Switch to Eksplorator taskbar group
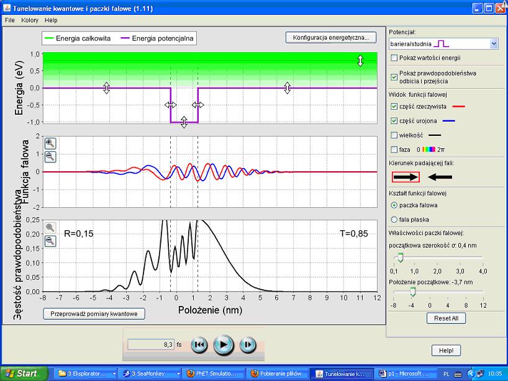508x381 pixels. (84, 374)
